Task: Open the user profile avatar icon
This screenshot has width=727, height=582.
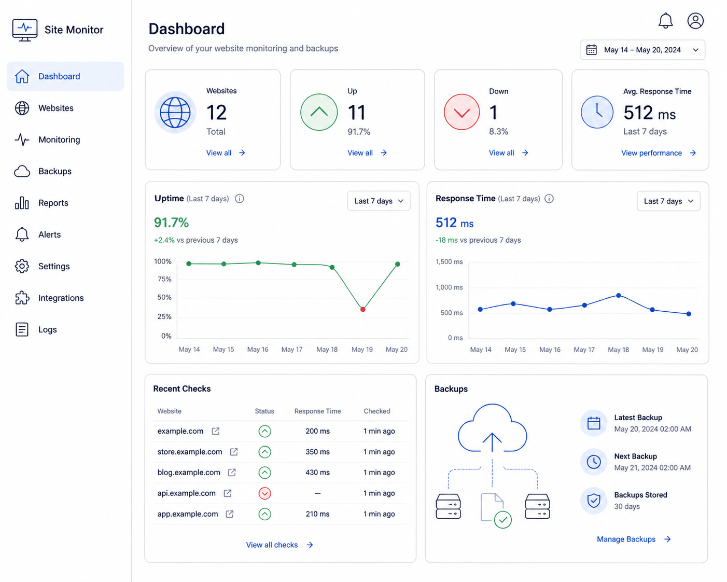Action: pyautogui.click(x=695, y=21)
